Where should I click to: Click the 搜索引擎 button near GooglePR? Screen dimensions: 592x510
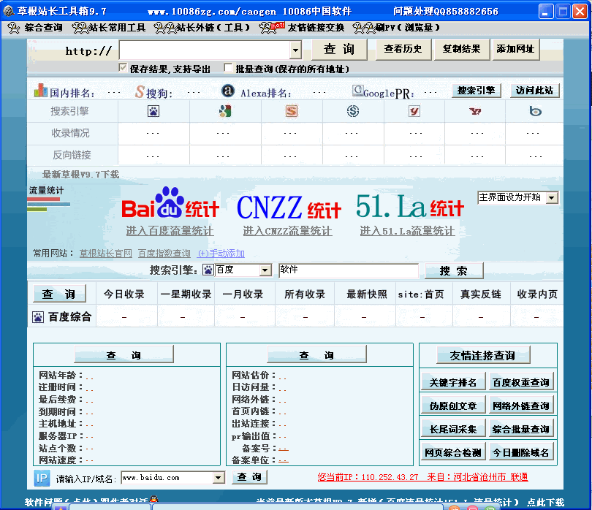tap(476, 91)
